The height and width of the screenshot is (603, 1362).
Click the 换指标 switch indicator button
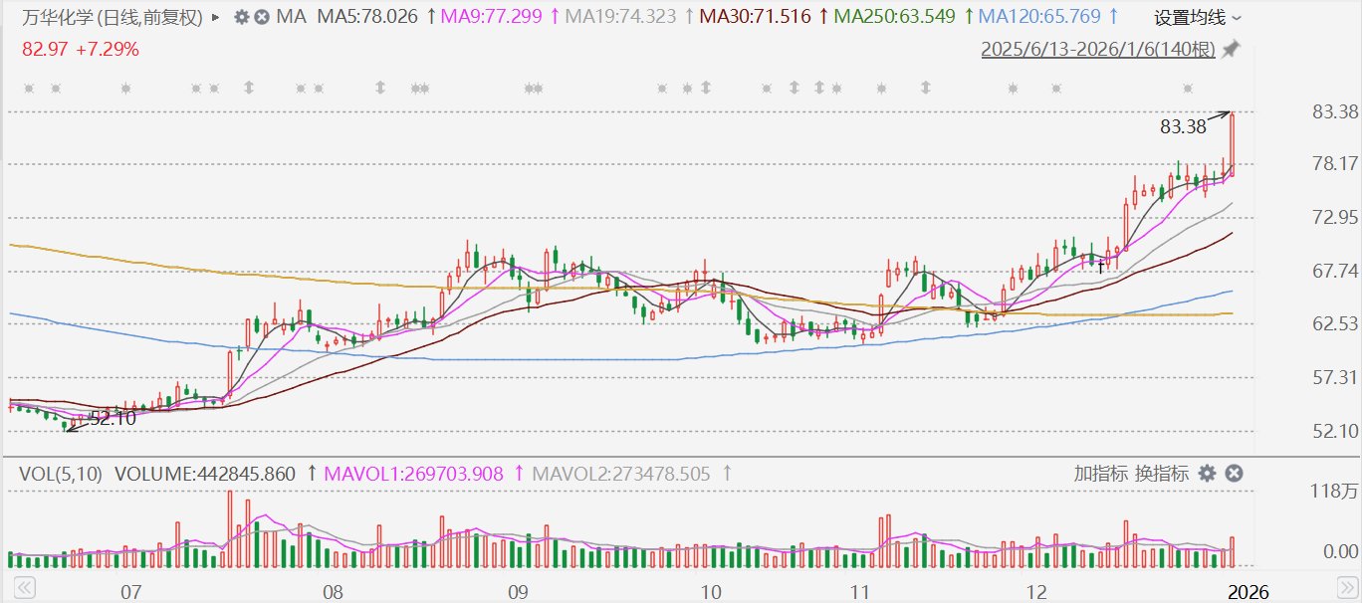tap(1162, 474)
